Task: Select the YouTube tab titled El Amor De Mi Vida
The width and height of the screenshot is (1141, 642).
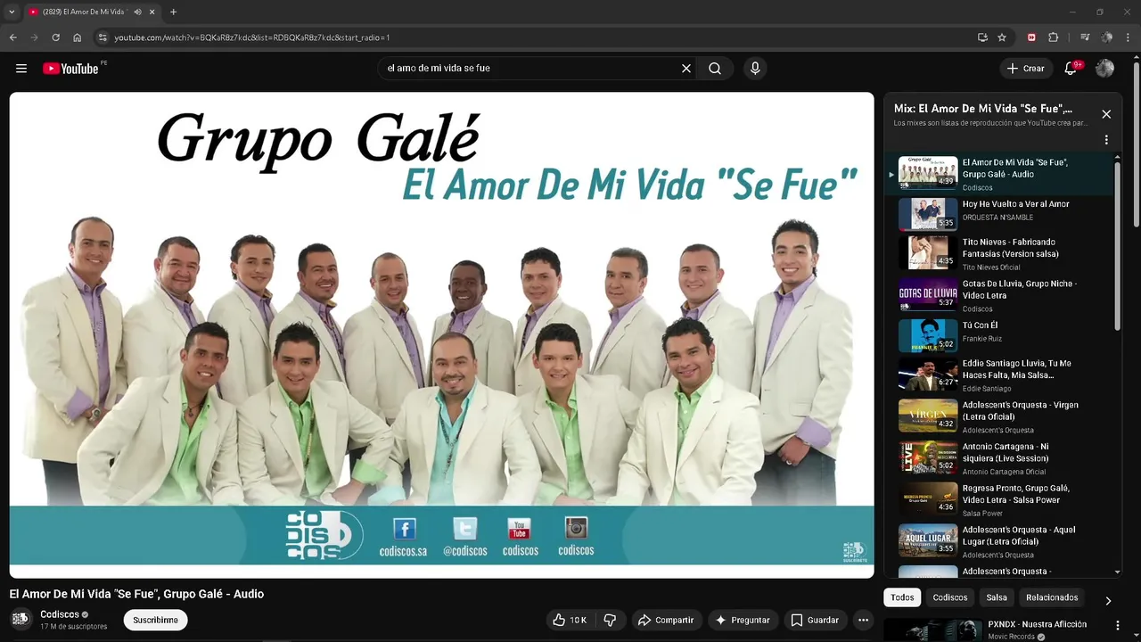Action: (85, 12)
